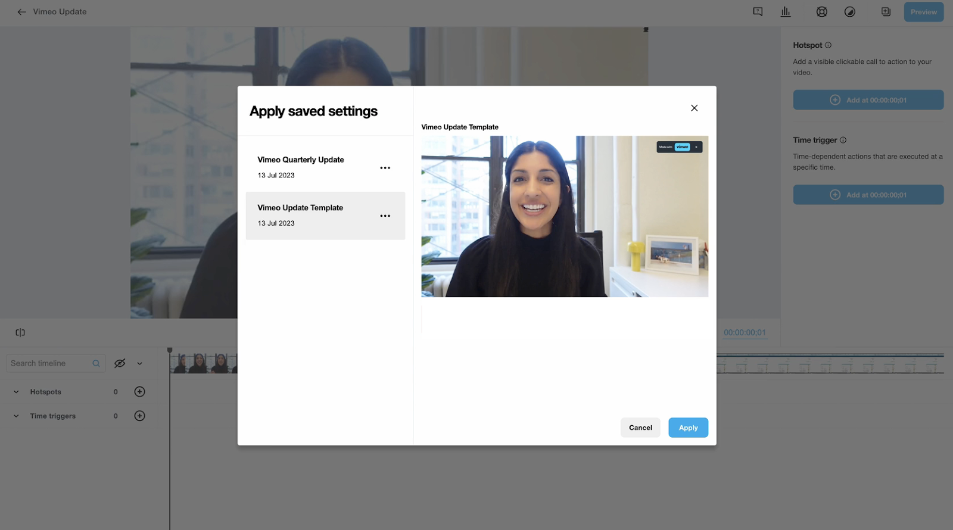The height and width of the screenshot is (530, 953).
Task: Add a hotspot at 00:00:00;01
Action: (868, 100)
